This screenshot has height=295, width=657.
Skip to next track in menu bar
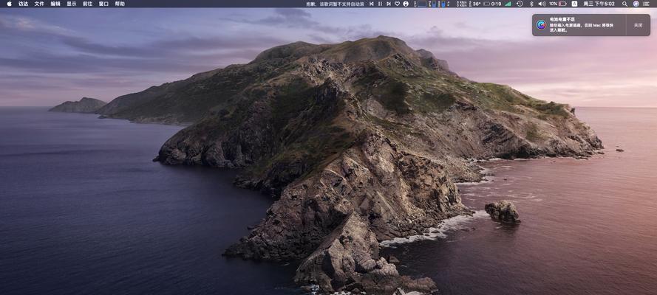click(x=389, y=4)
